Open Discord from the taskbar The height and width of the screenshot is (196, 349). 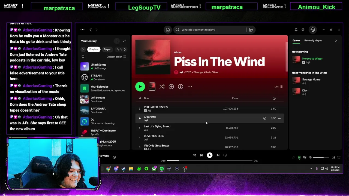[x=116, y=169]
